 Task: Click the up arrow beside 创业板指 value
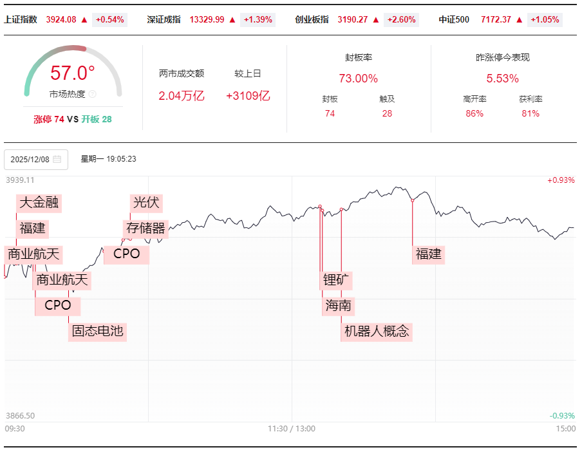pos(376,20)
